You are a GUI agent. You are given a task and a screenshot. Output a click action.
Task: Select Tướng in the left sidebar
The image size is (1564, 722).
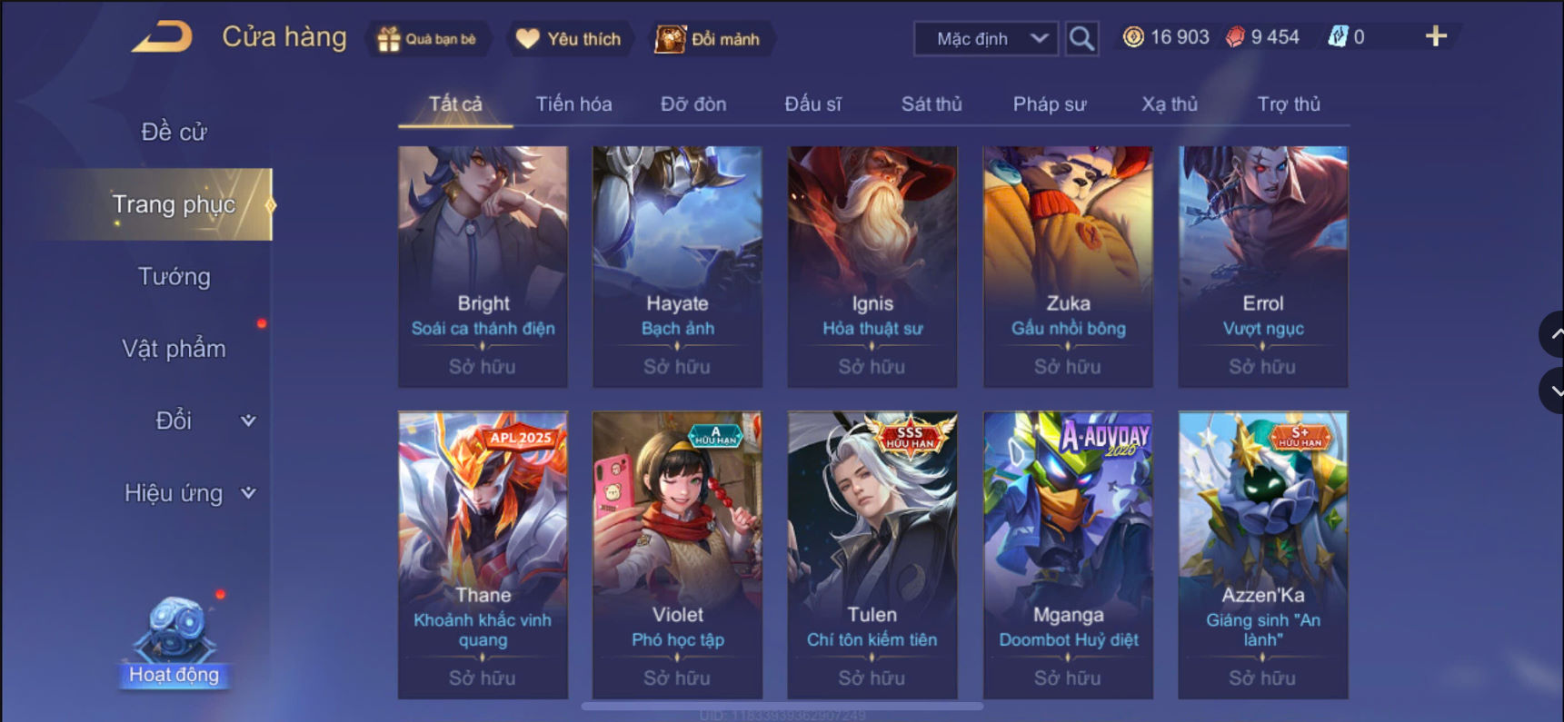coord(174,276)
